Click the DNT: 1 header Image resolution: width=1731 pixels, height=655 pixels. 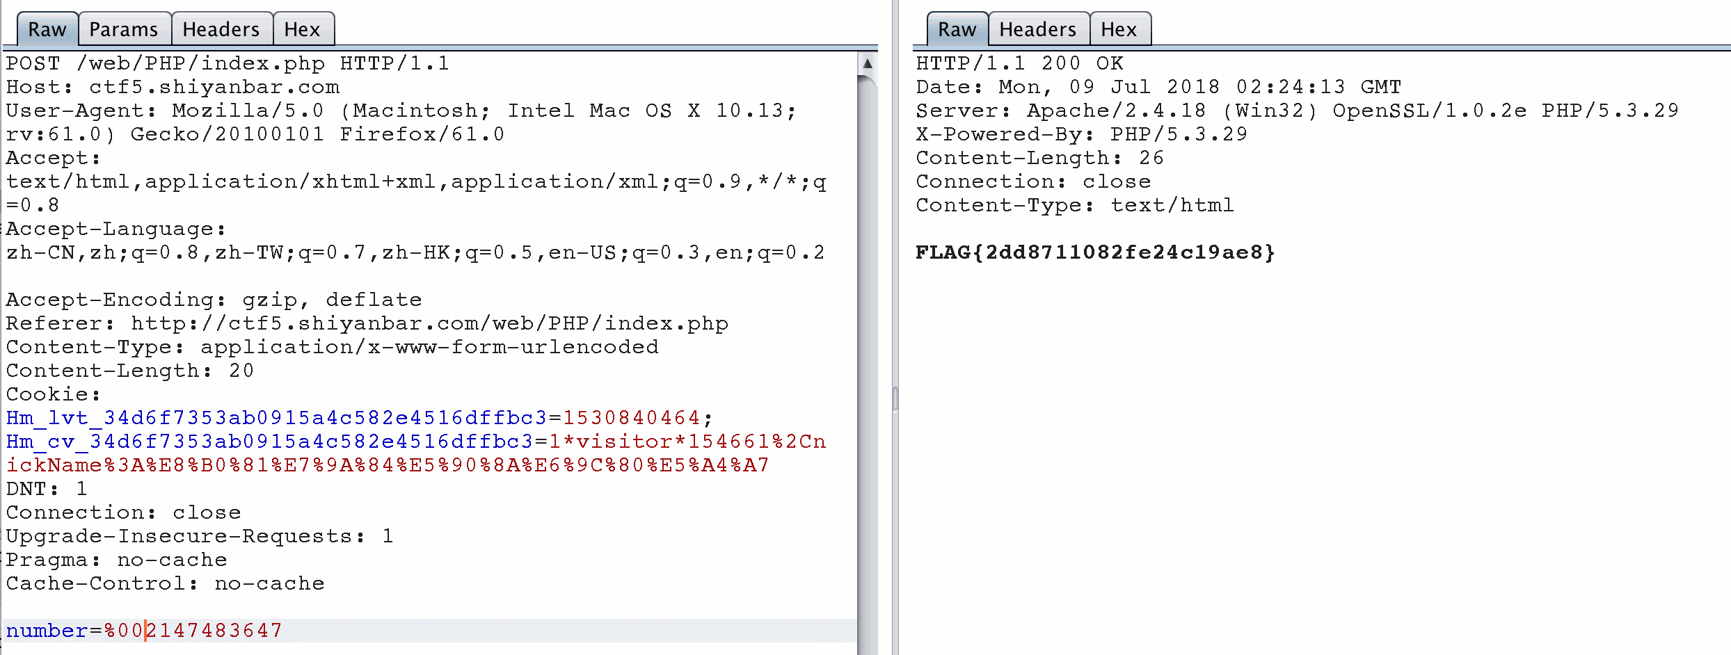[x=47, y=489]
